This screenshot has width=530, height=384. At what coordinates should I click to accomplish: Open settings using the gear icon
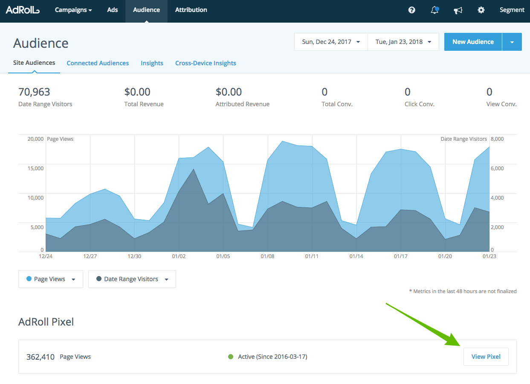click(x=481, y=9)
